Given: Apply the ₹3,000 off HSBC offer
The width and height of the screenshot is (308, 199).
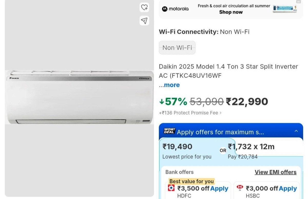Looking at the screenshot, I should point(287,188).
